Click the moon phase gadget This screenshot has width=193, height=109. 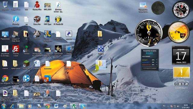pos(158,8)
